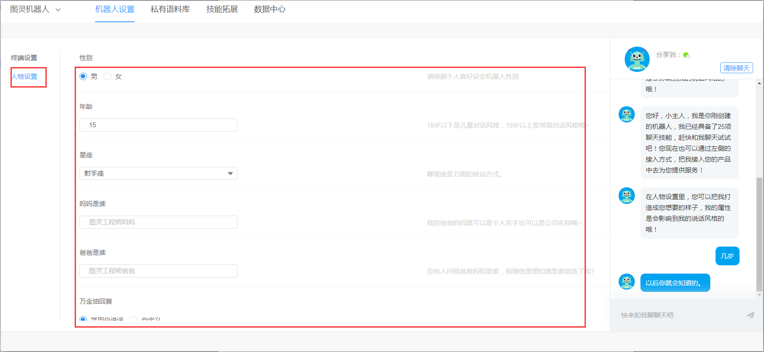Image resolution: width=764 pixels, height=352 pixels.
Task: Click robot avatar beside '以后你就会知道的' reply
Action: [626, 282]
